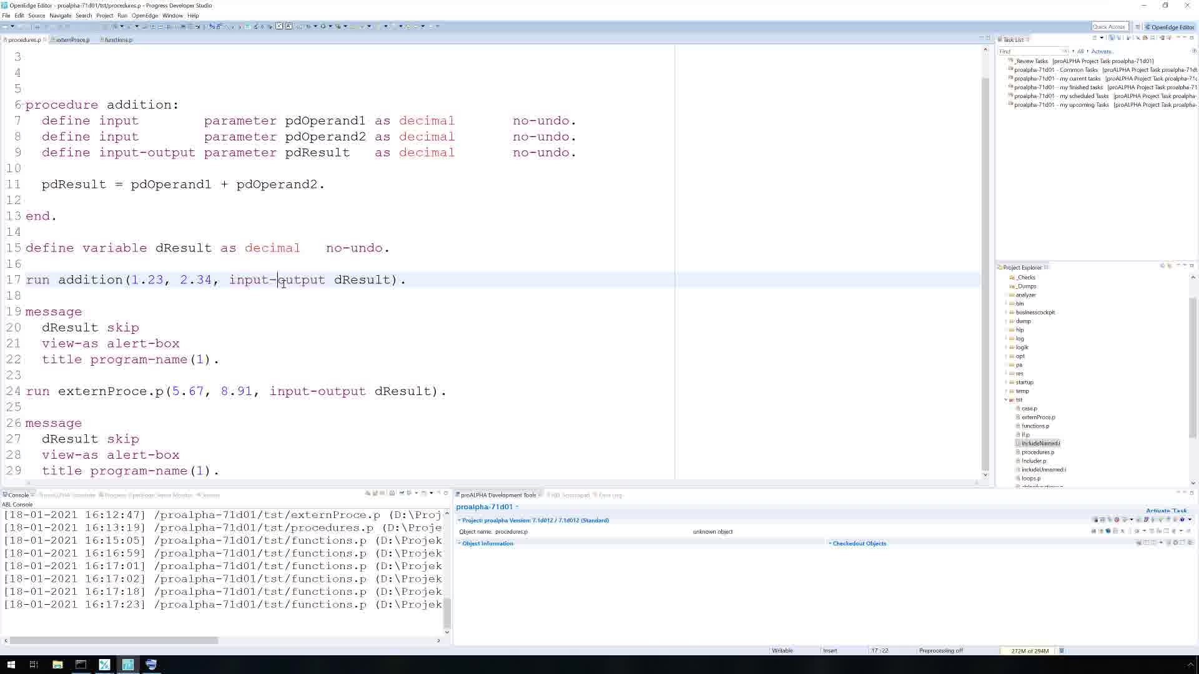Viewport: 1199px width, 674px height.
Task: Click the Activate... link in Task List
Action: click(x=1102, y=52)
